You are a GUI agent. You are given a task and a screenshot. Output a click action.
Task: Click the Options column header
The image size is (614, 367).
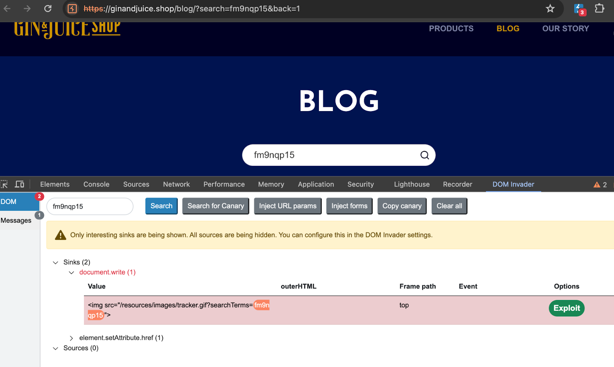[x=566, y=287]
